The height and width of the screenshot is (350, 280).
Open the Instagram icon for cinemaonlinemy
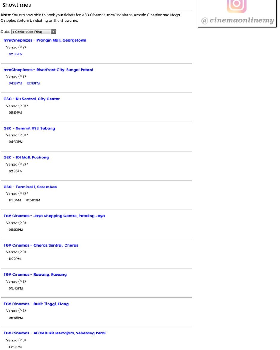(x=236, y=6)
